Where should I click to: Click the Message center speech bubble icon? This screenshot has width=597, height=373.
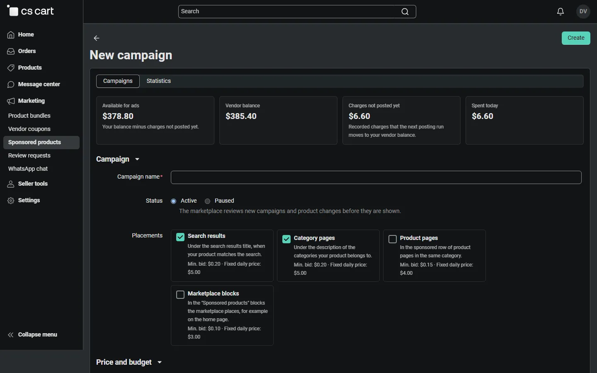click(x=11, y=85)
